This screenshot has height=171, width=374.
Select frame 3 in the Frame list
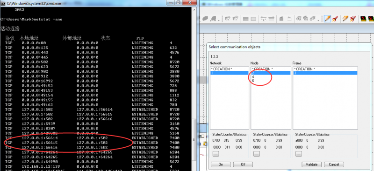[x=325, y=73]
